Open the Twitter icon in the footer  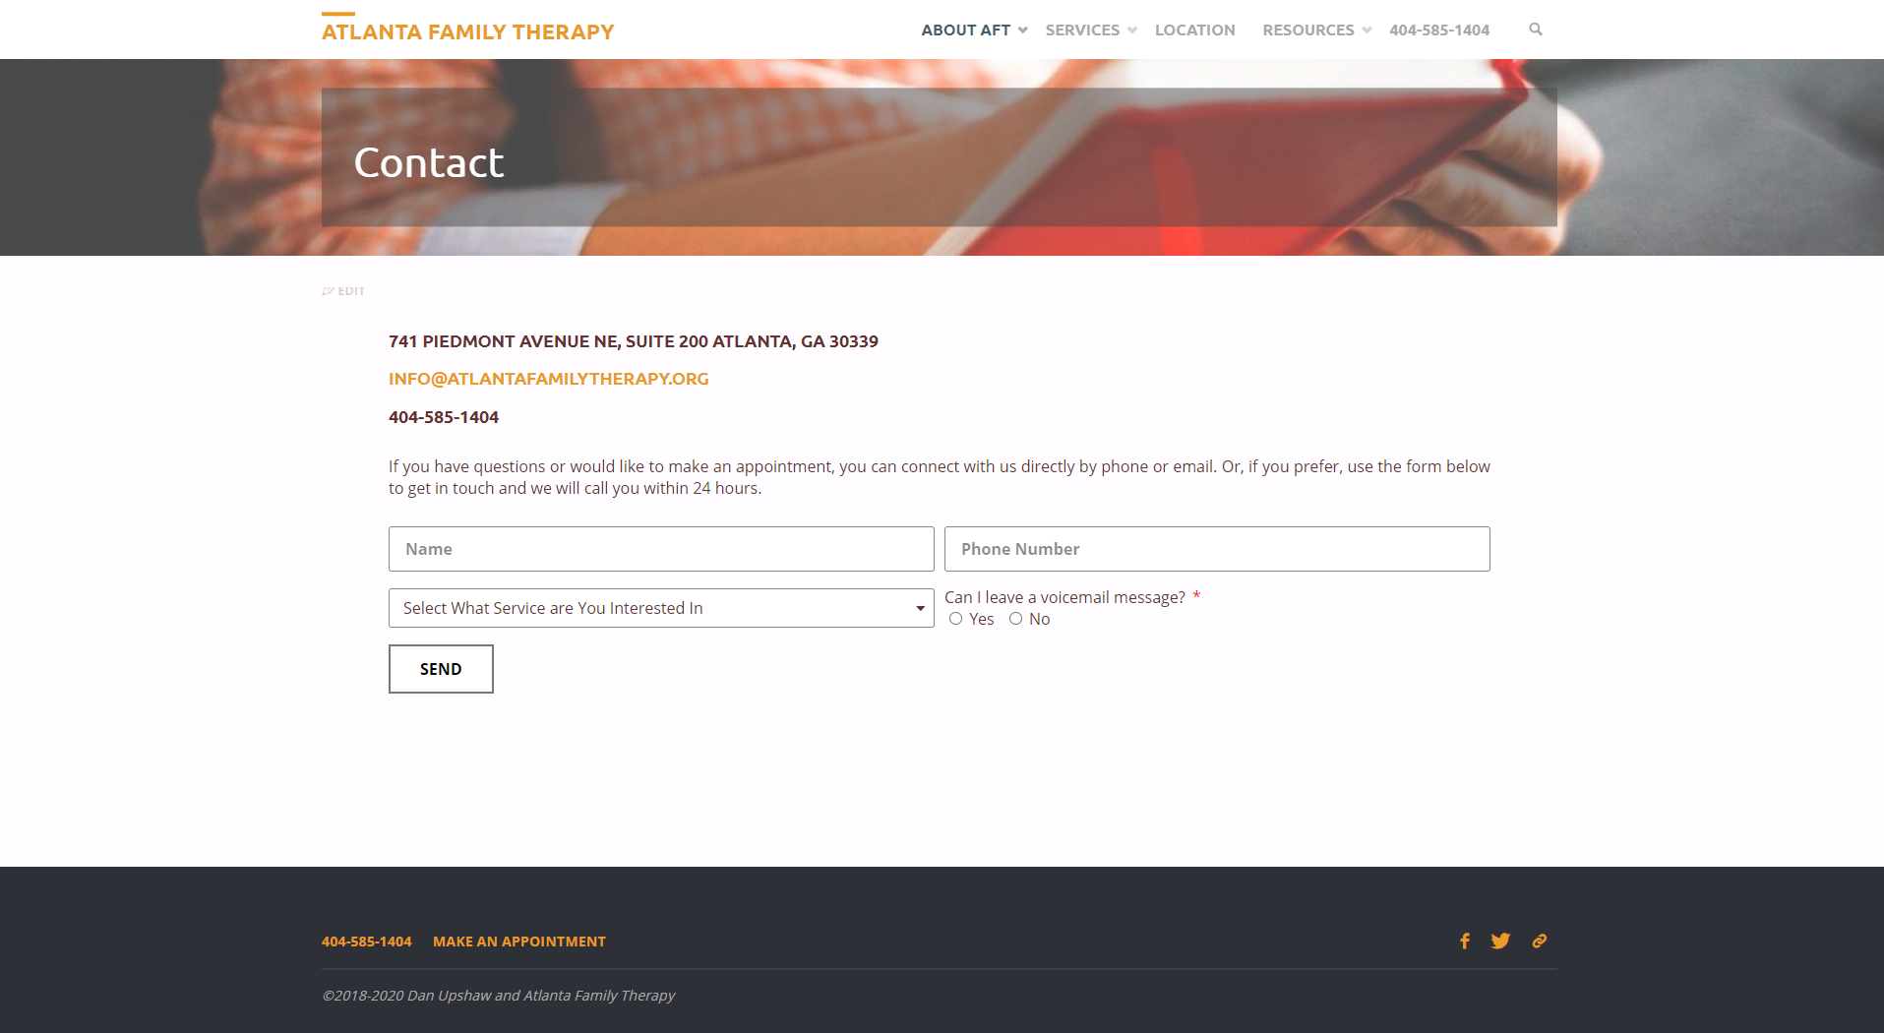click(1500, 941)
